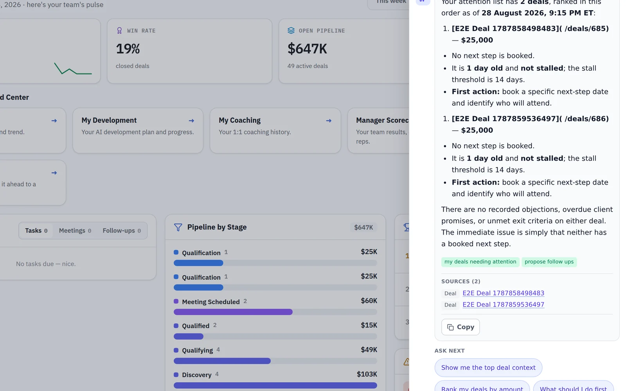Open the My Coaching card

click(275, 131)
